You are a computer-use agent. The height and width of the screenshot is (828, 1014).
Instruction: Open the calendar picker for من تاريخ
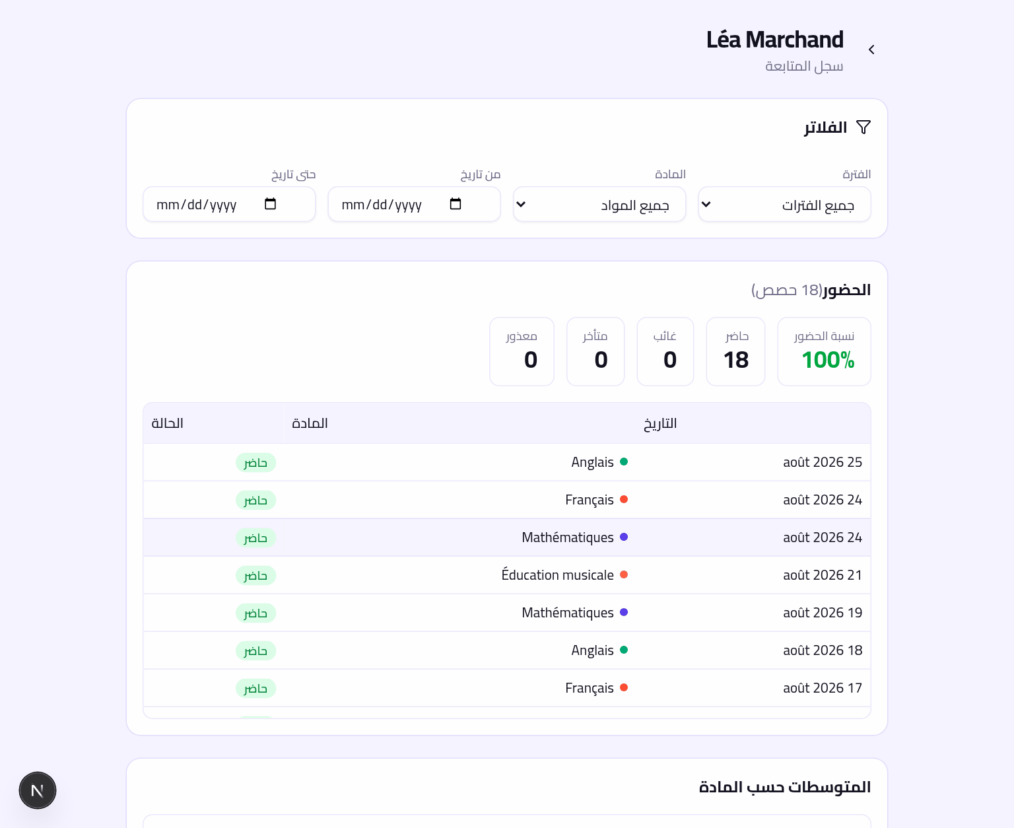[x=456, y=204]
